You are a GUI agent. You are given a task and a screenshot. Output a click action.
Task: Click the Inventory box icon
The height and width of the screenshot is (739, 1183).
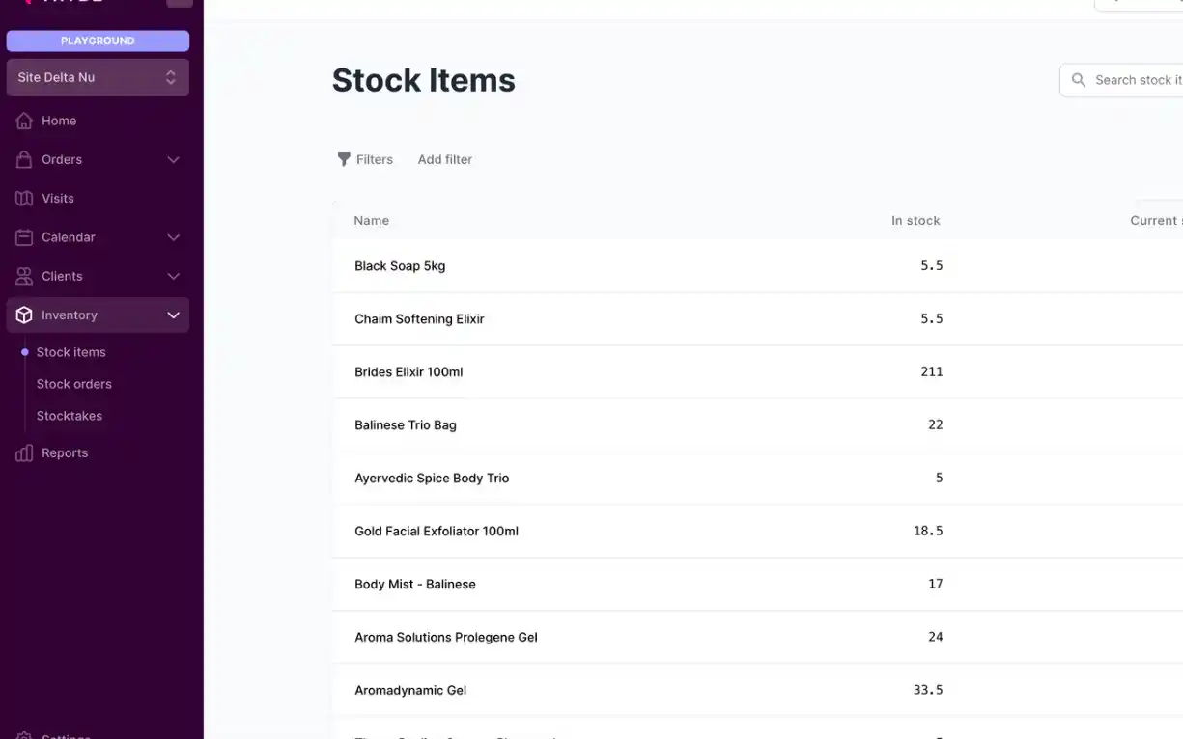pos(24,315)
